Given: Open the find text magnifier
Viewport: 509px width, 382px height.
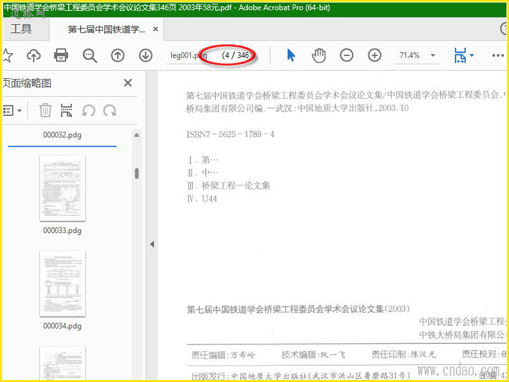Looking at the screenshot, I should coord(90,55).
